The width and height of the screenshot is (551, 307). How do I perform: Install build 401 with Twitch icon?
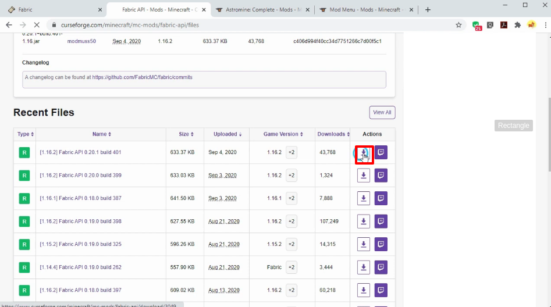click(381, 152)
